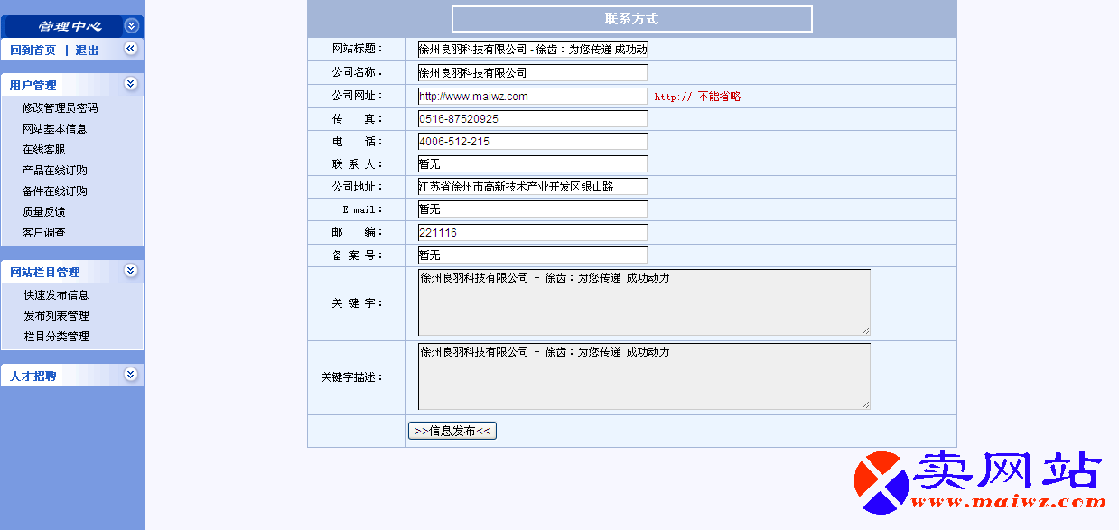Click the E-mail input field
This screenshot has width=1119, height=530.
point(533,209)
